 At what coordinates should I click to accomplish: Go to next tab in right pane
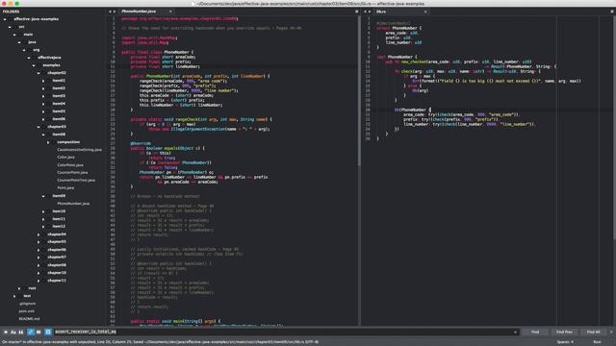point(370,12)
